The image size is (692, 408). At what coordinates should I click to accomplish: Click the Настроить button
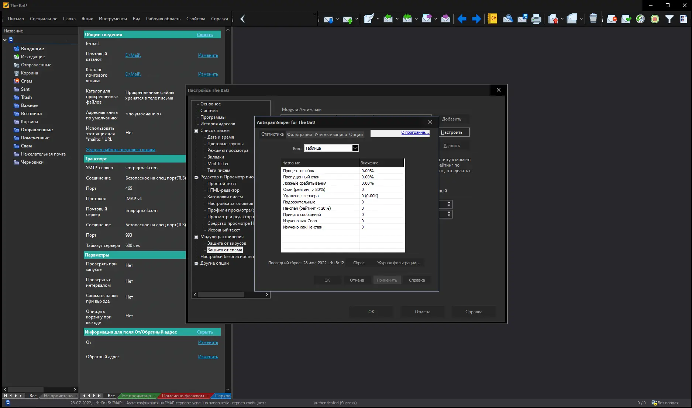click(454, 132)
